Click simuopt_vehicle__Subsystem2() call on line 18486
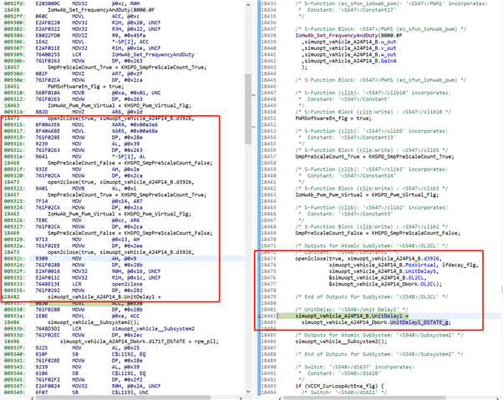 341,342
